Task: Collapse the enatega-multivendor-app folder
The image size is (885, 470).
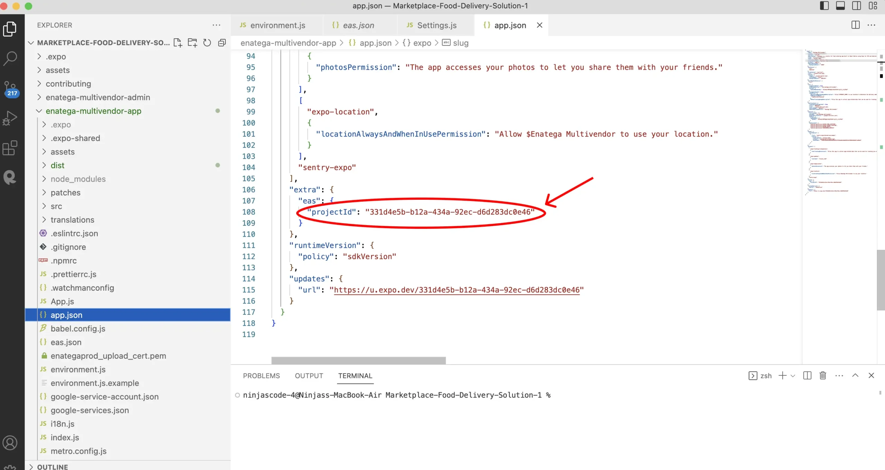Action: (x=93, y=111)
